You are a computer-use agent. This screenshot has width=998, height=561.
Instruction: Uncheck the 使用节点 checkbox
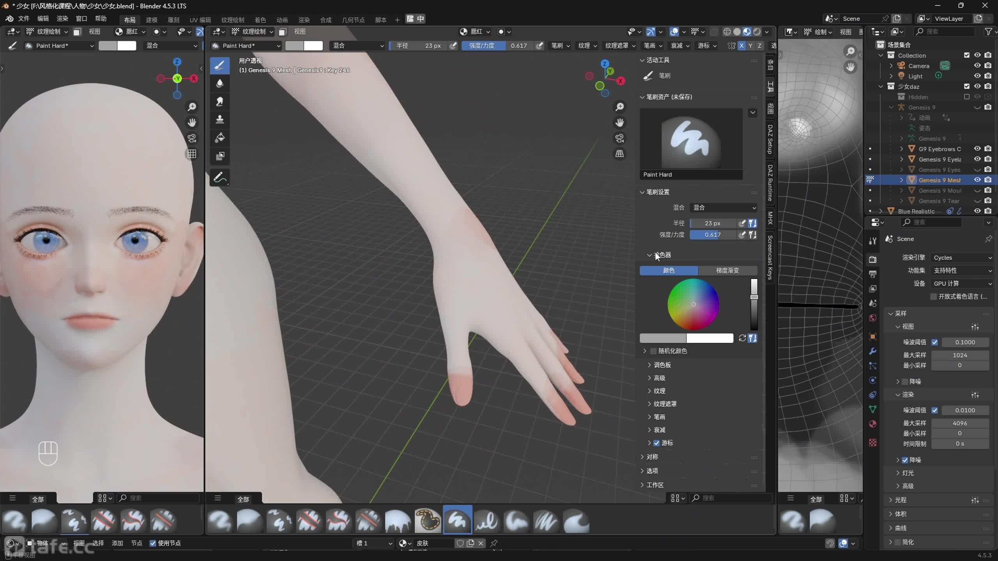(153, 543)
